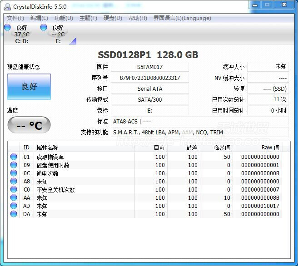Click the CrystalDiskInfo title bar icon
Screen dimensions: 298x266
pyautogui.click(x=7, y=7)
